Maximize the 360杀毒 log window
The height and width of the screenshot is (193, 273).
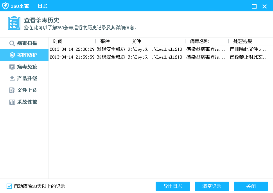tap(254, 6)
